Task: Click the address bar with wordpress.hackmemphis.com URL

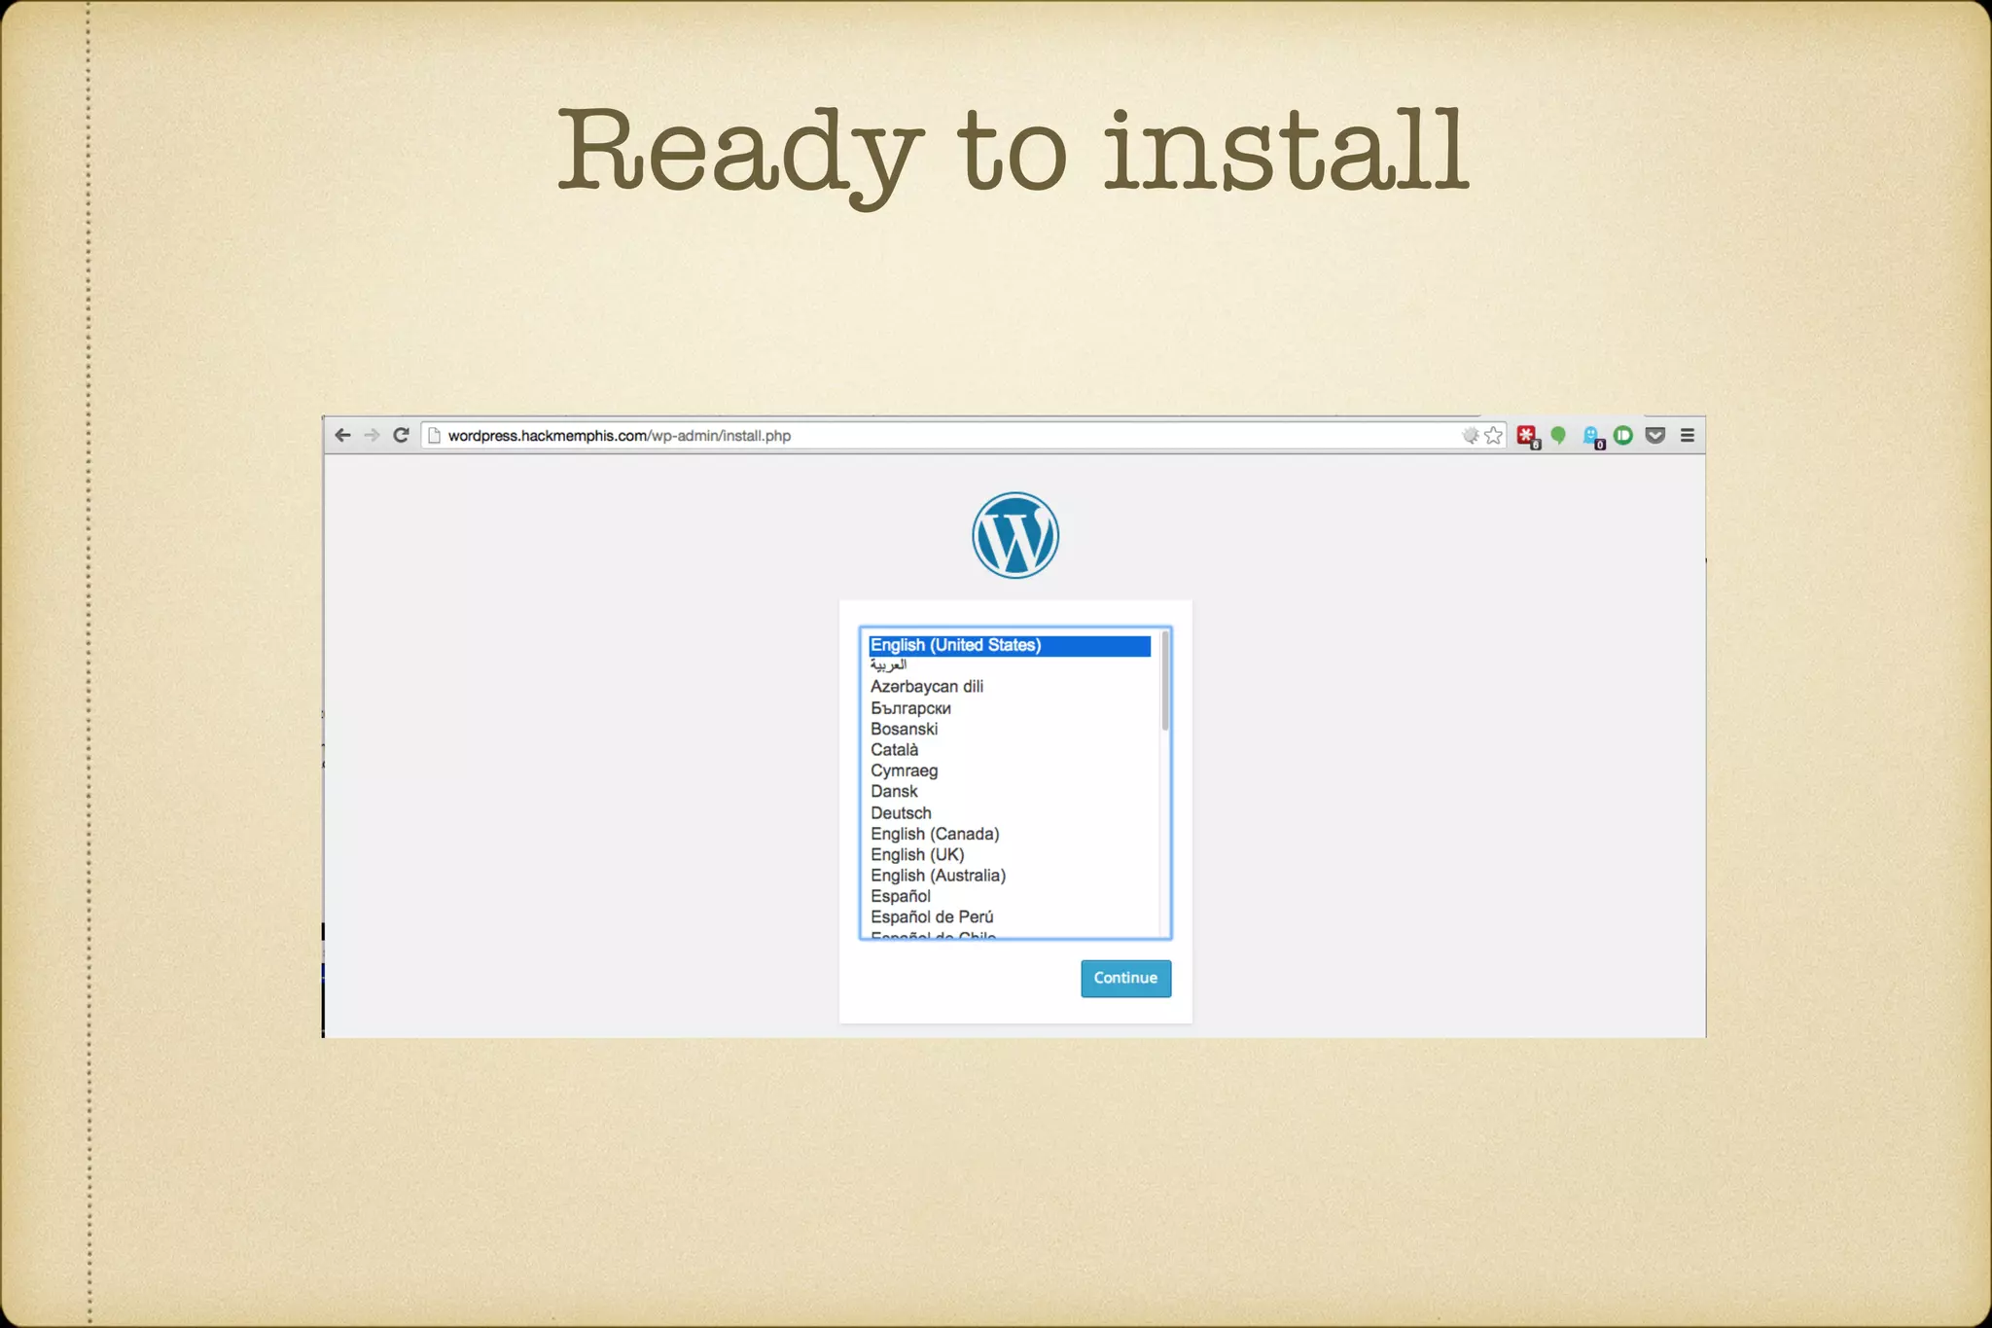Action: click(x=963, y=436)
